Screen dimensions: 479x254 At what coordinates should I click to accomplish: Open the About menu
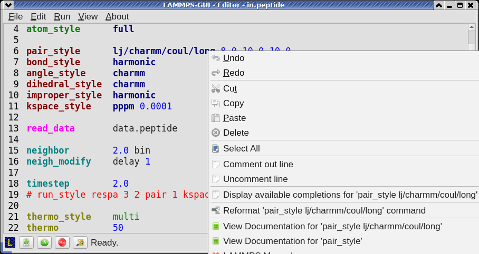pos(117,16)
